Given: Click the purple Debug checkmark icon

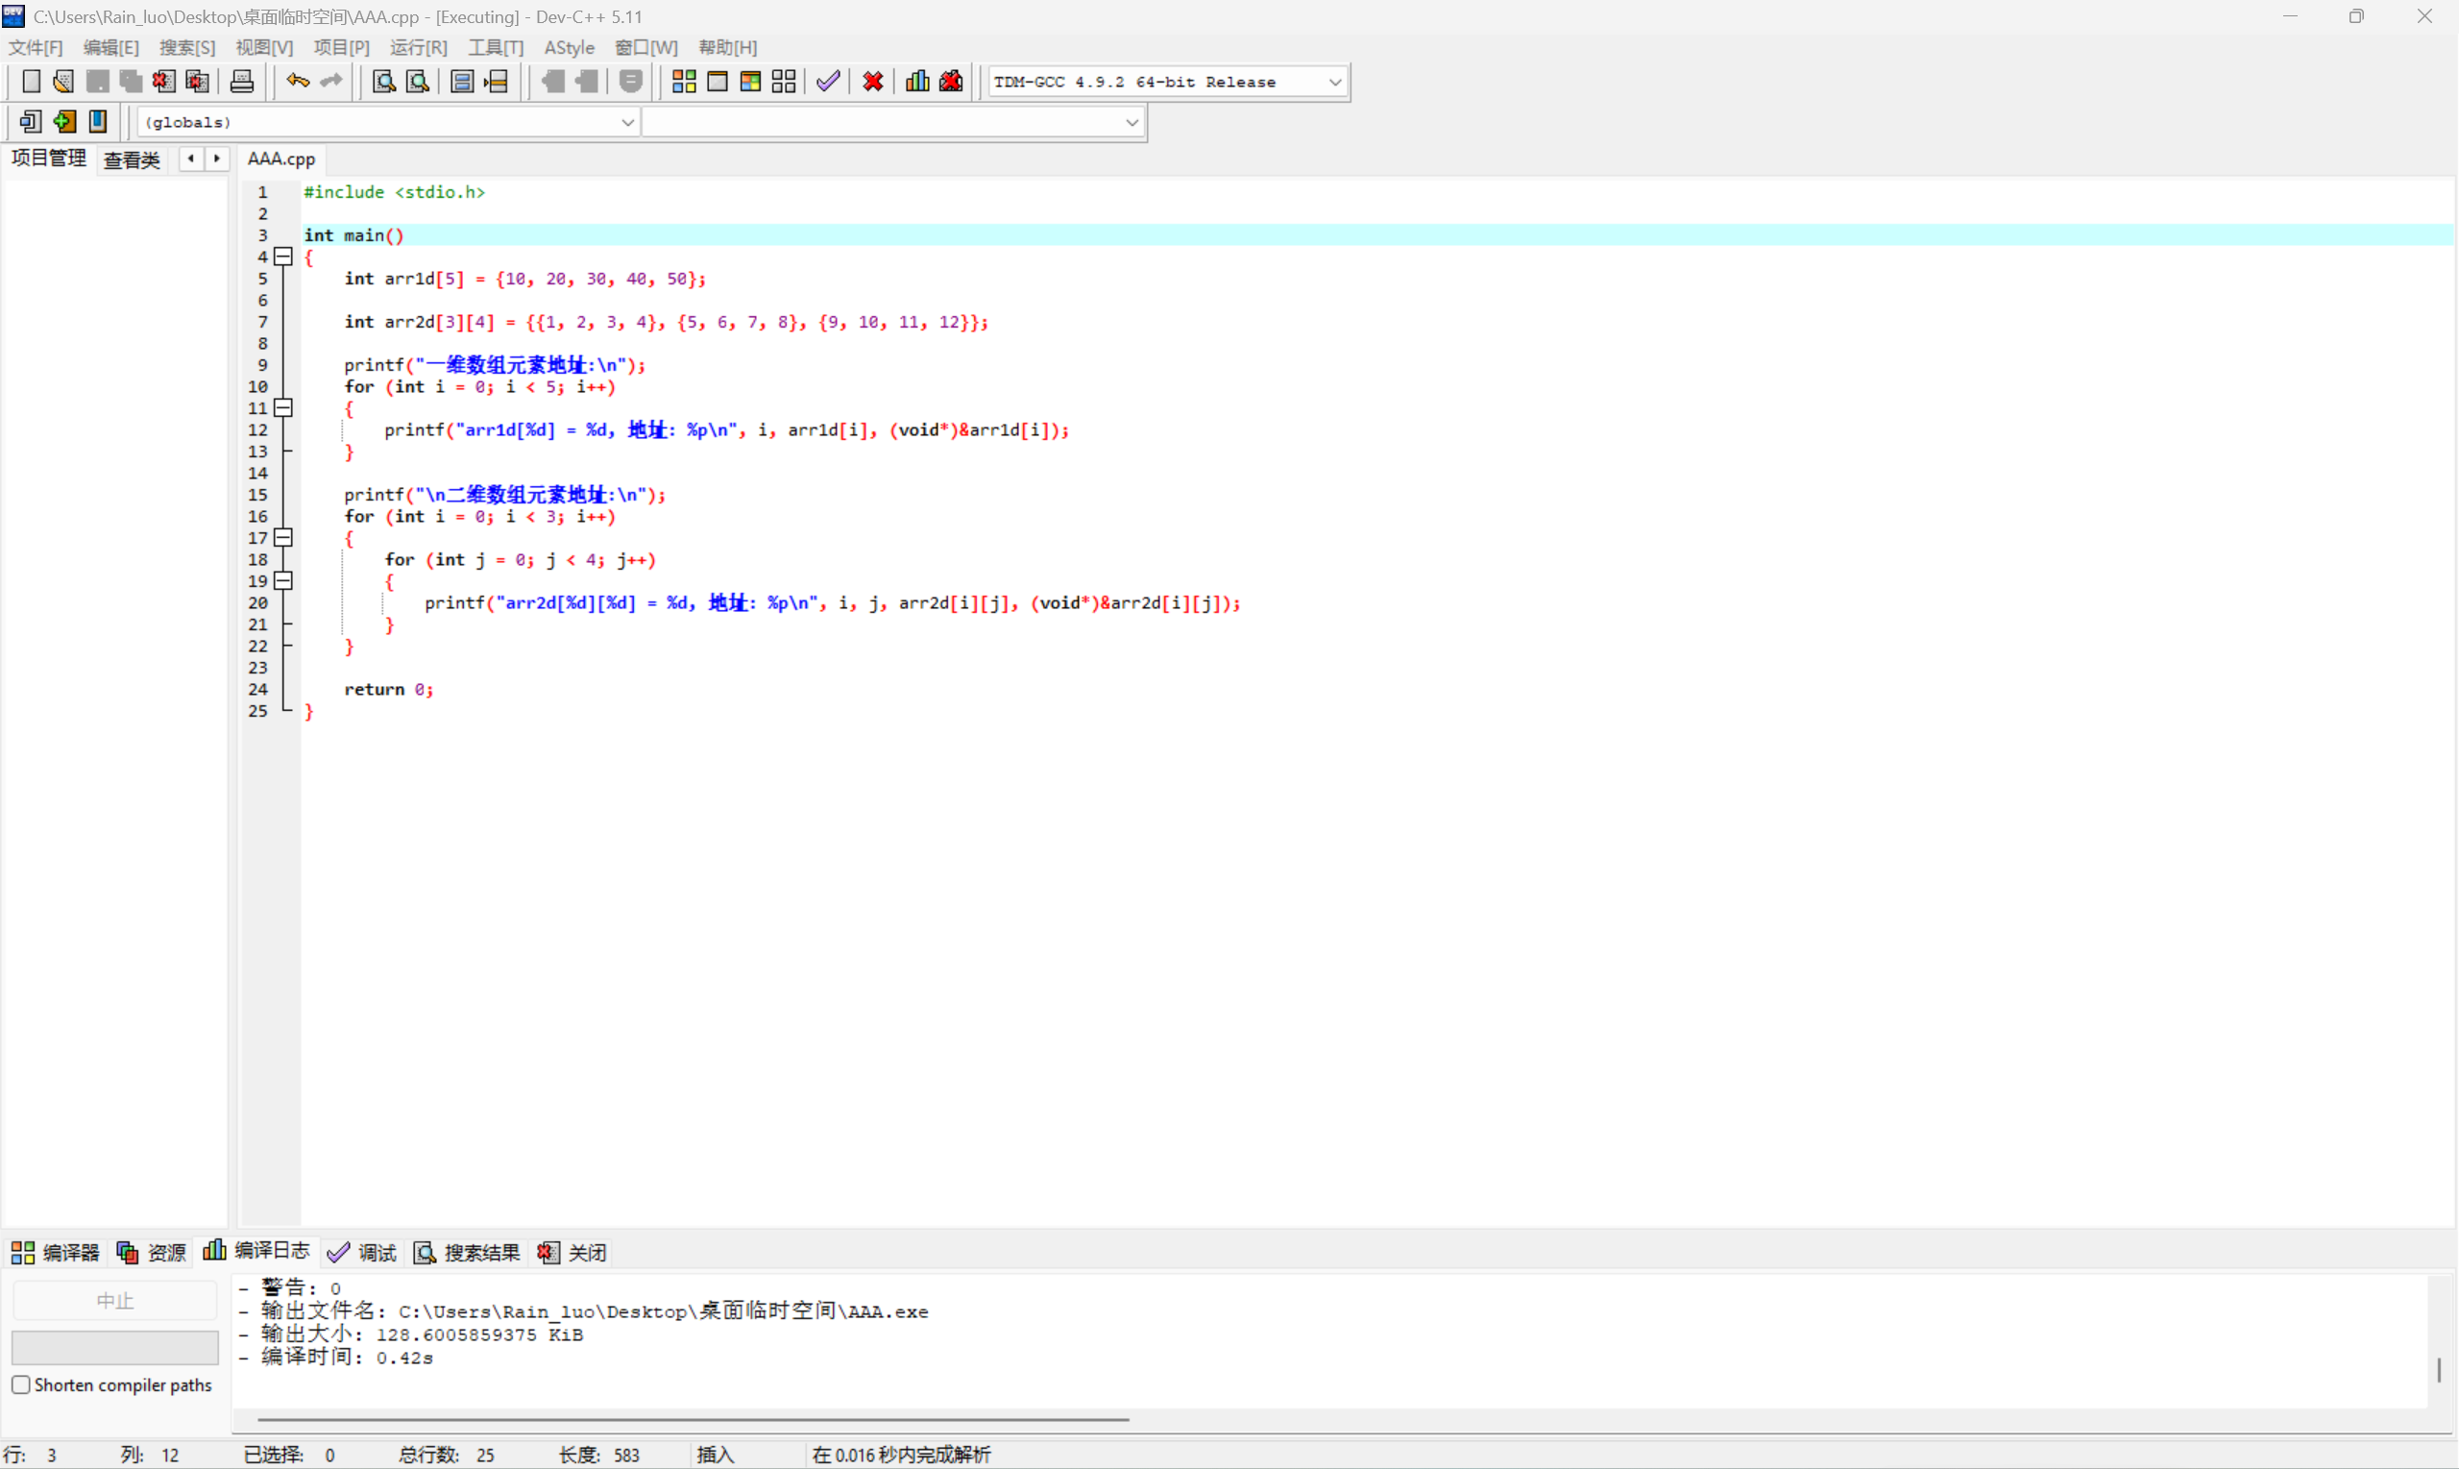Looking at the screenshot, I should [828, 81].
